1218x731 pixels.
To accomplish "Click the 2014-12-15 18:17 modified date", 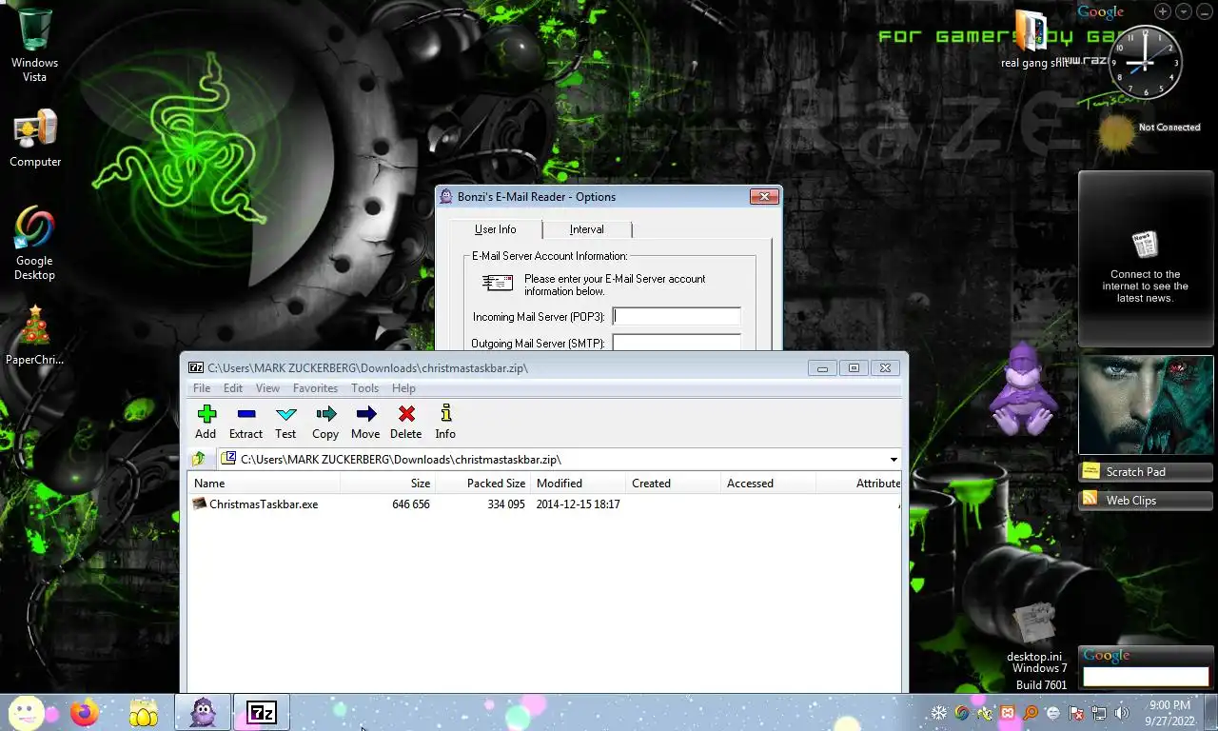I will (578, 504).
